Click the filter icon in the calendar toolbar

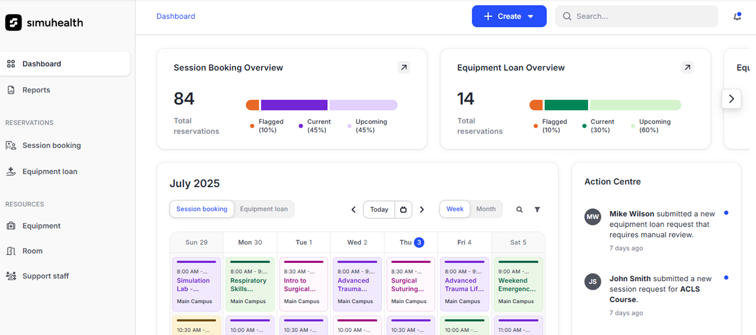pos(537,209)
